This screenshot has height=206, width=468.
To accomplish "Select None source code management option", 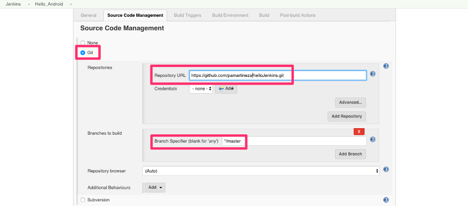I will 83,43.
